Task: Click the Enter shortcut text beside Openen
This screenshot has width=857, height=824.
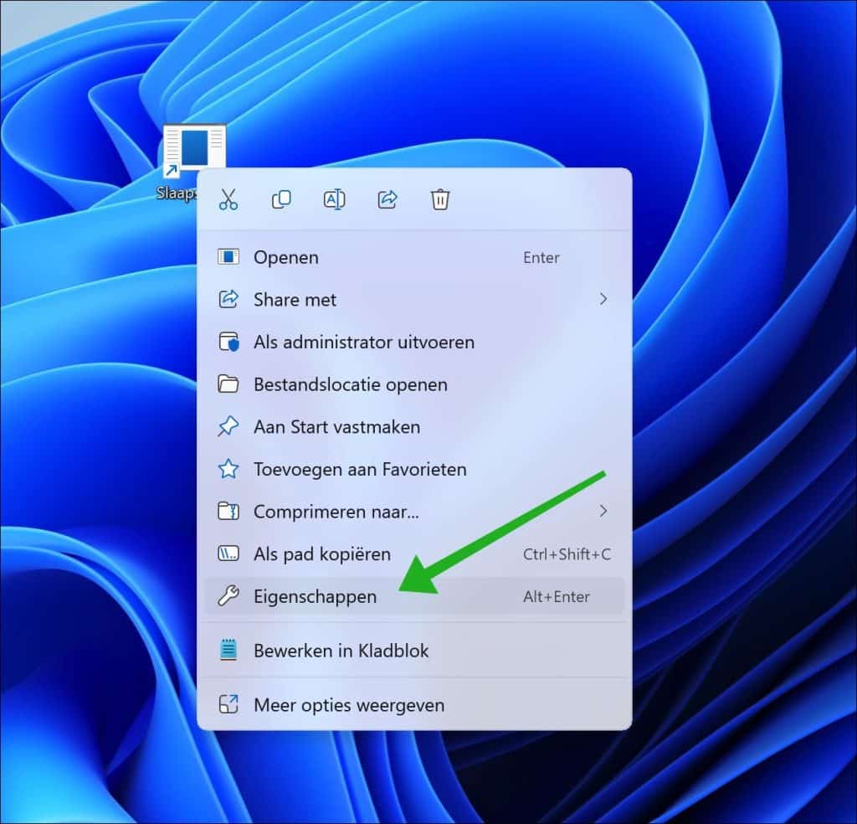Action: (541, 258)
